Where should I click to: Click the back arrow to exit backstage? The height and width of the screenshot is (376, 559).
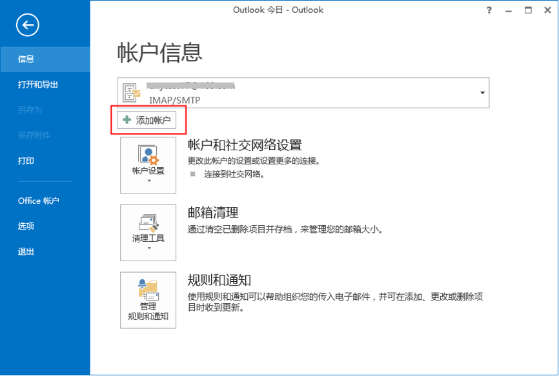coord(28,25)
